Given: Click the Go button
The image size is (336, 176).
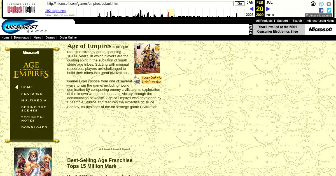Looking at the screenshot, I should (240, 4).
